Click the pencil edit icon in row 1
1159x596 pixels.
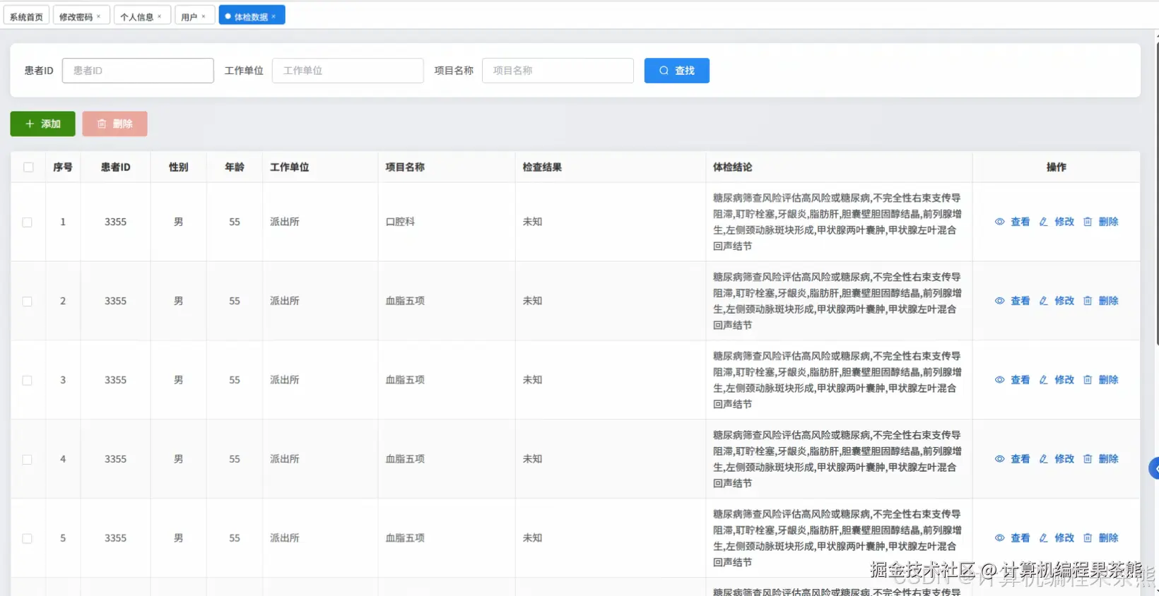1043,222
